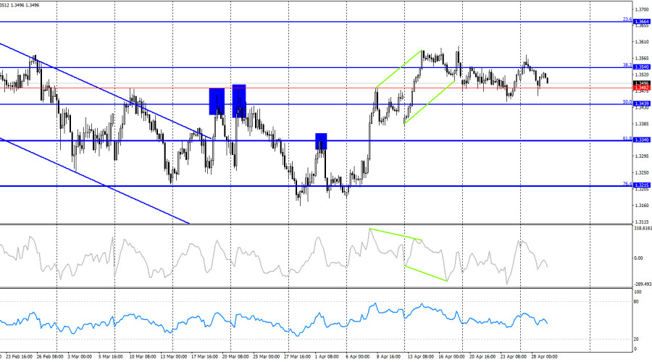This screenshot has height=362, width=652.
Task: Select the blue rectangle marker at 17 Mar
Action: coord(217,101)
